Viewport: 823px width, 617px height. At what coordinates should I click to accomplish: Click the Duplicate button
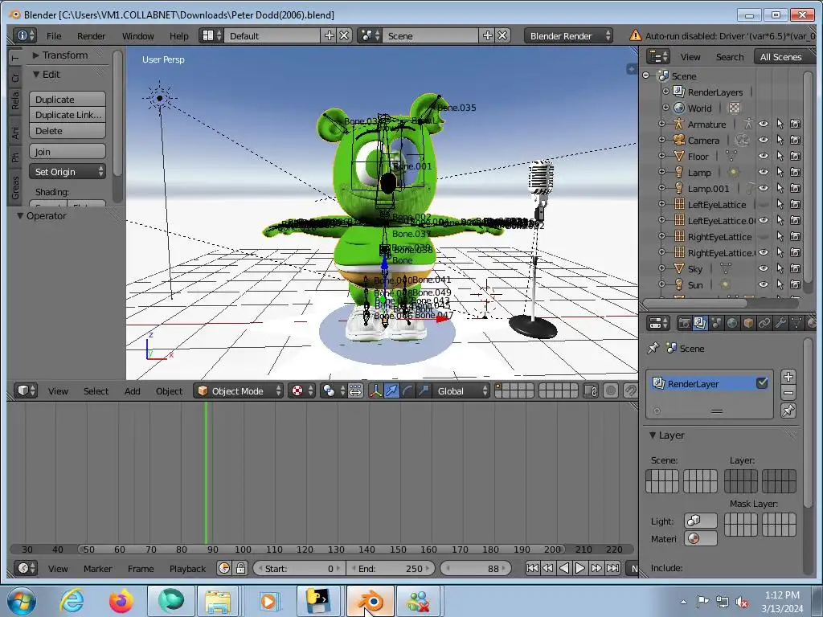pos(68,99)
